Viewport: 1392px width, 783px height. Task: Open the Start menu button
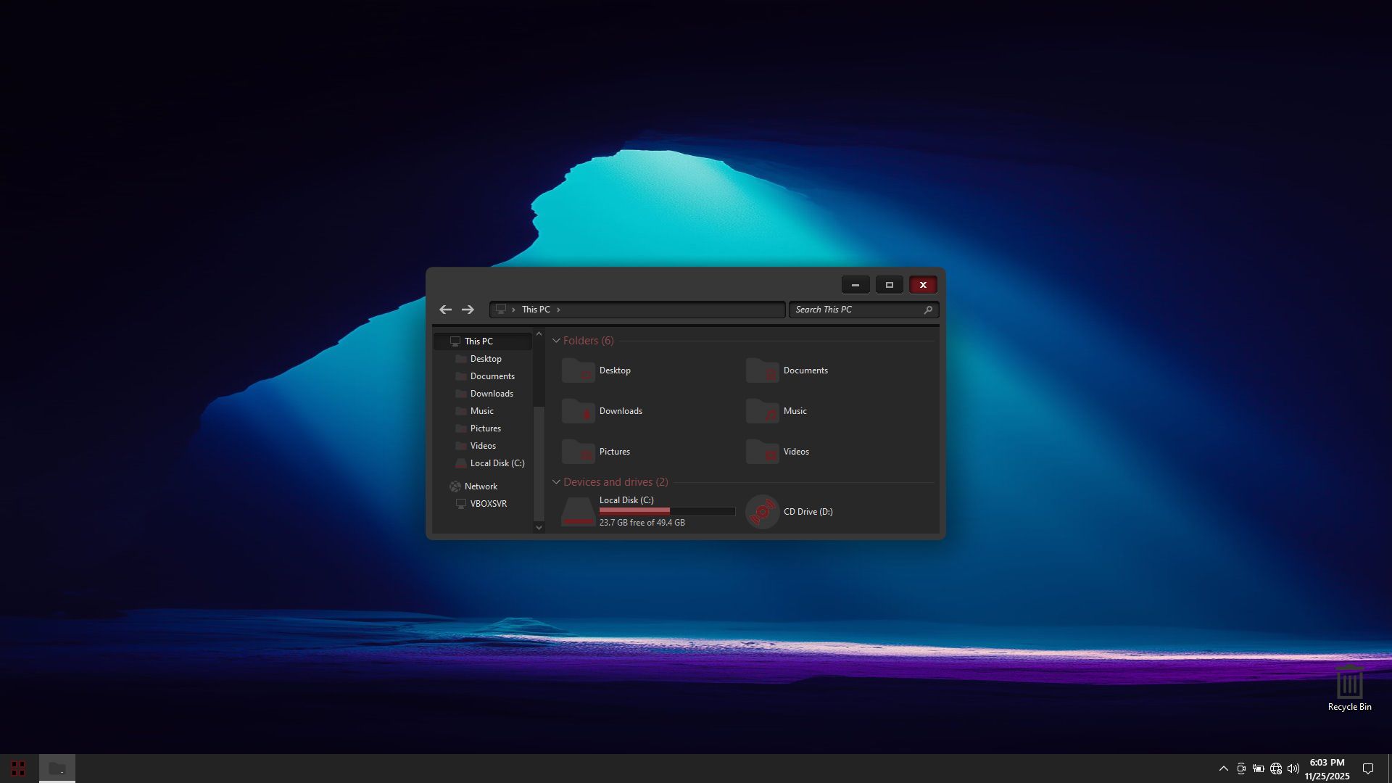[x=18, y=768]
